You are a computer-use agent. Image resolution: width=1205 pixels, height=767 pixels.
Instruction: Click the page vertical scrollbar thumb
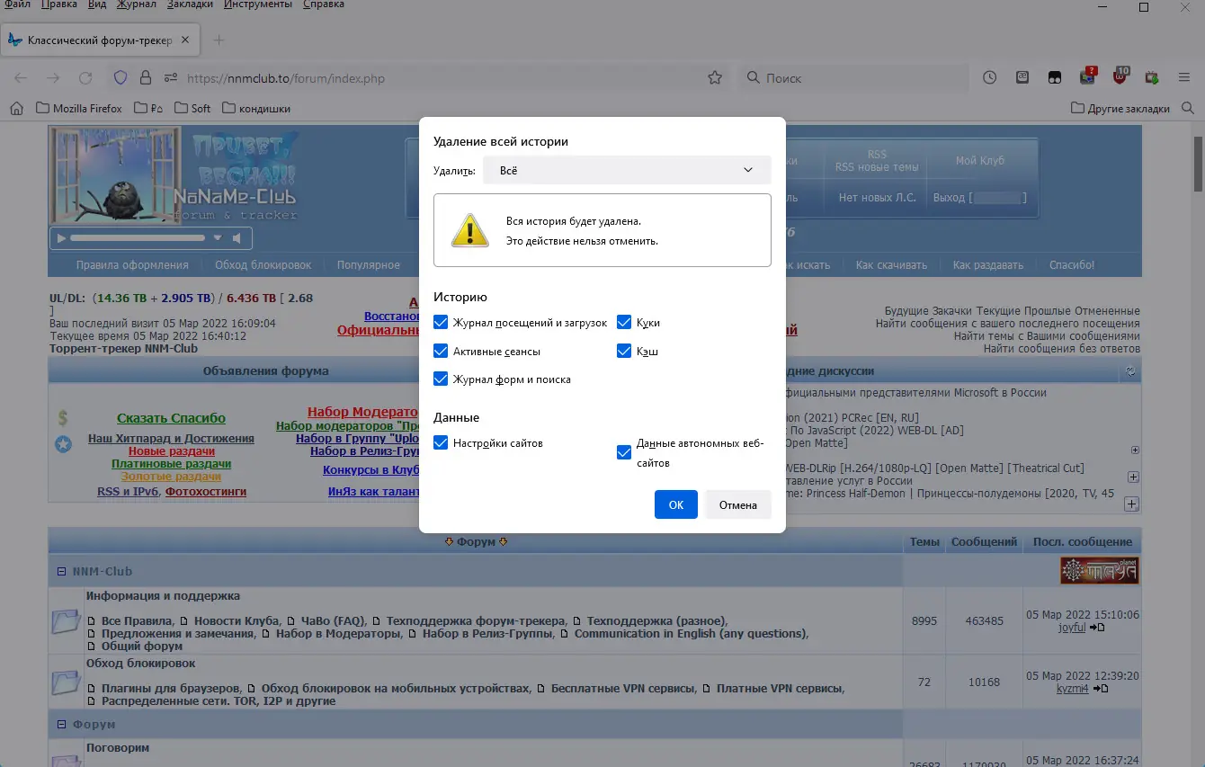1198,164
